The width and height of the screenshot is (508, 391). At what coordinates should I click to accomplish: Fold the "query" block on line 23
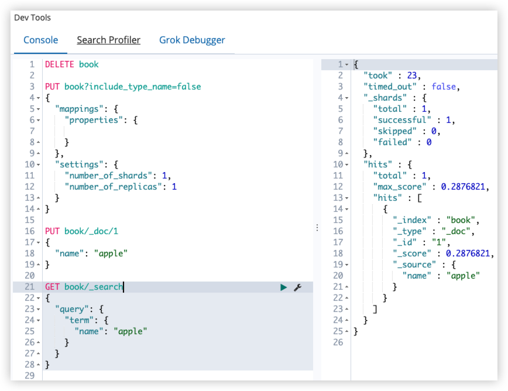point(38,309)
